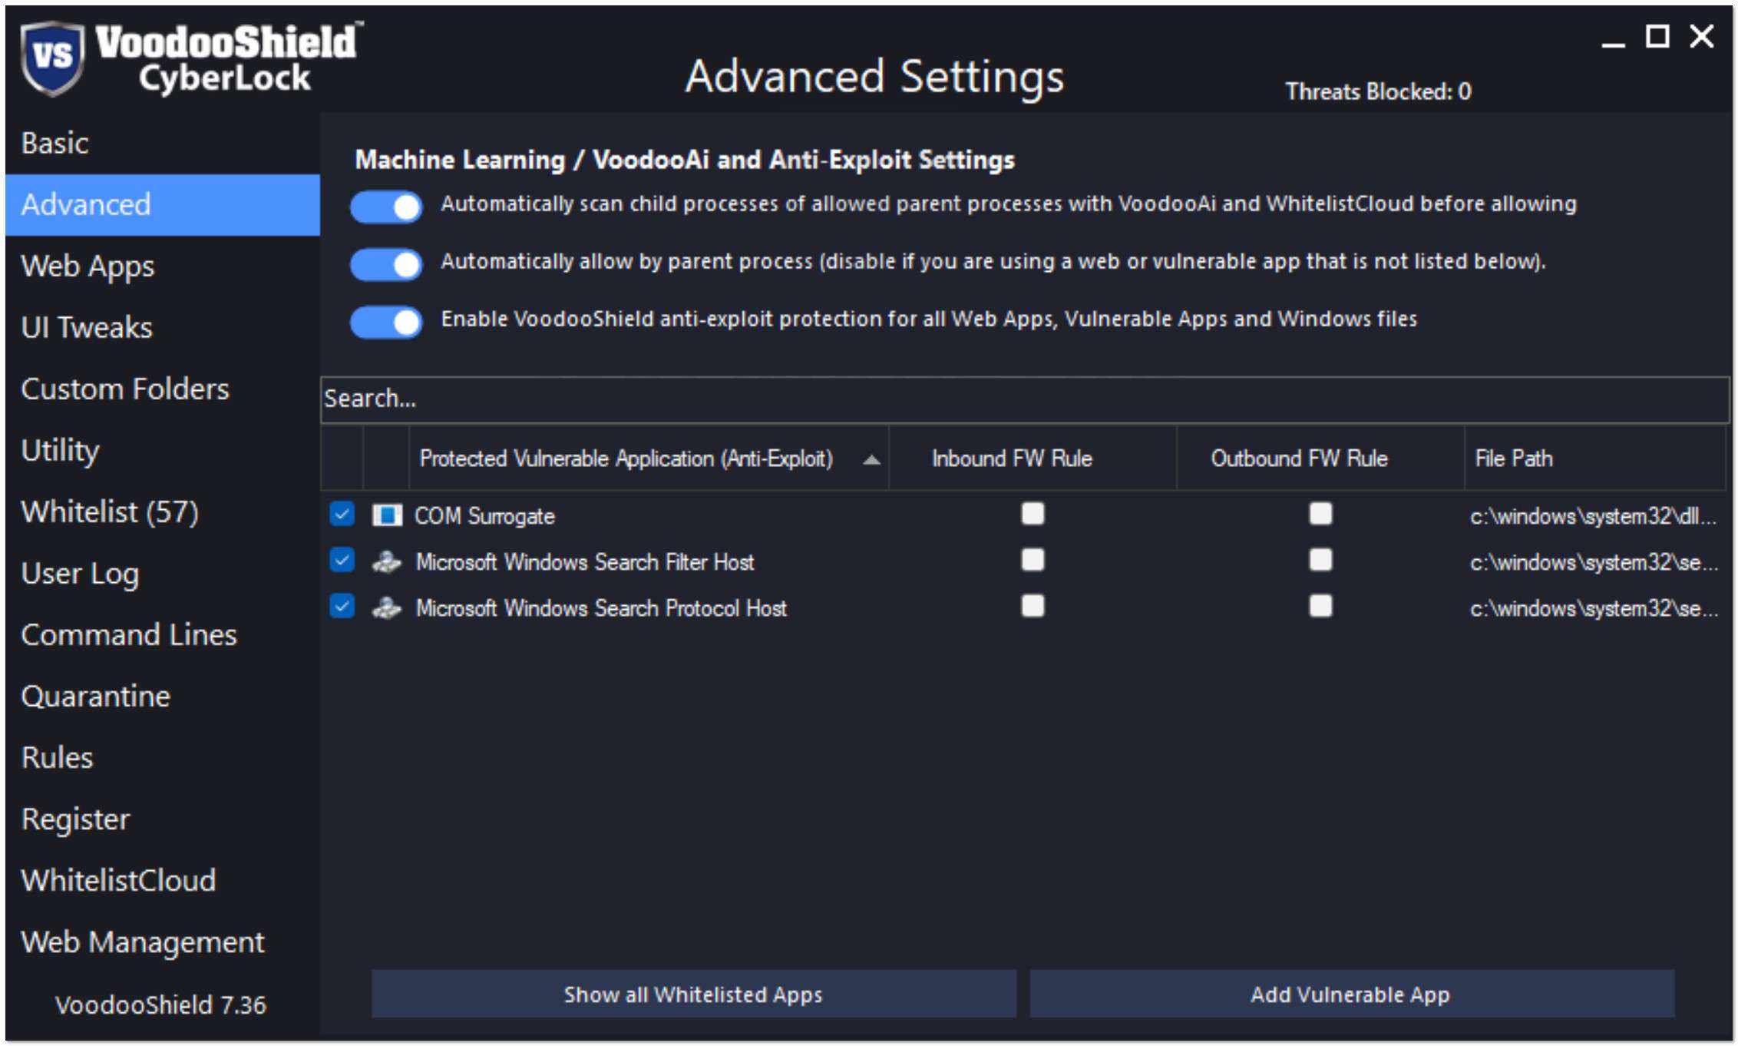1738x1046 pixels.
Task: Check the outbound rule for Search Protocol Host
Action: pos(1320,607)
